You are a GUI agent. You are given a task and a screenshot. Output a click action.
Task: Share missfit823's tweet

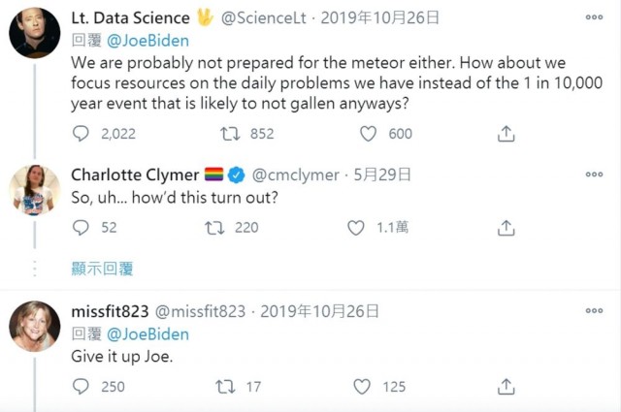click(506, 387)
